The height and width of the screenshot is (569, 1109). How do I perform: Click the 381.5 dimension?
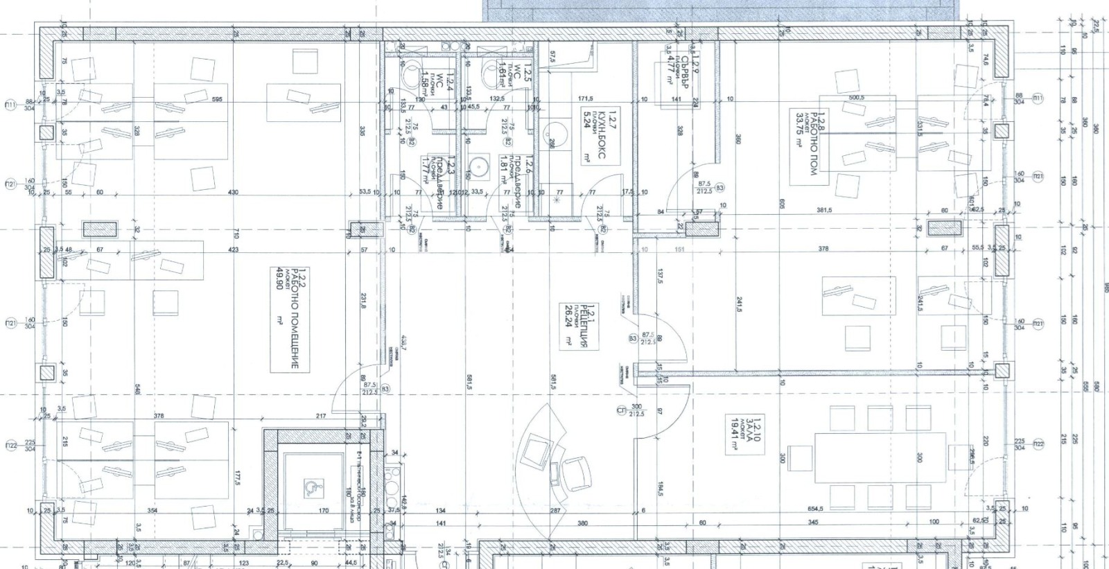tap(823, 210)
